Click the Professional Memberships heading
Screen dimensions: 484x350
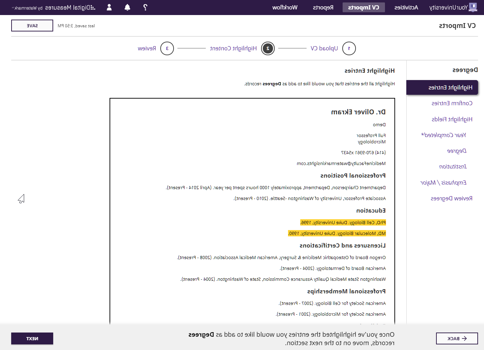click(346, 291)
